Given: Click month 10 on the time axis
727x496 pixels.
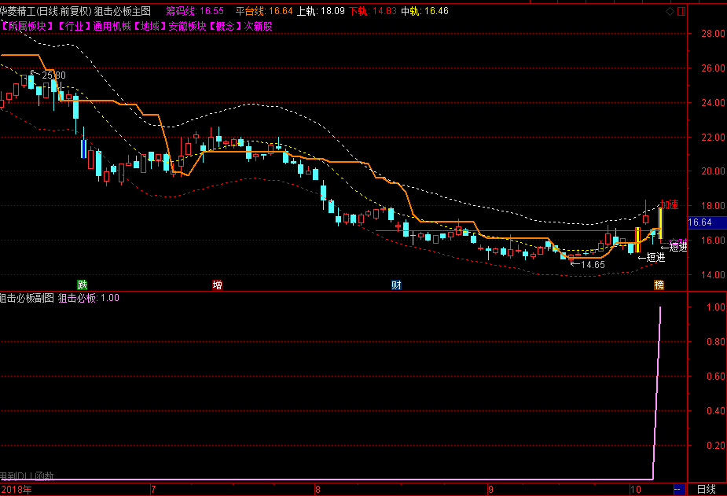Looking at the screenshot, I should pos(635,490).
